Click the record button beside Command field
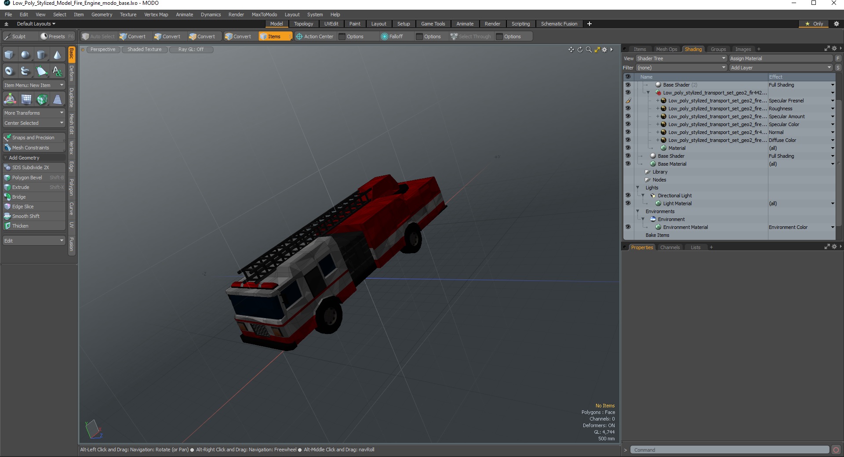The width and height of the screenshot is (844, 457). click(836, 450)
